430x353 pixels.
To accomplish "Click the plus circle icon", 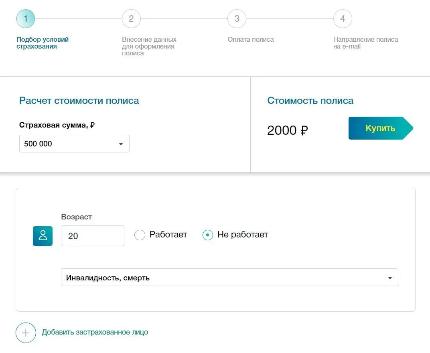I will (x=26, y=333).
